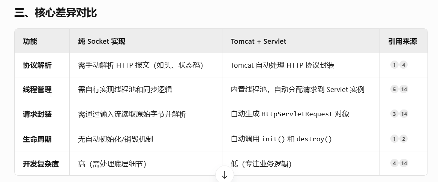Open citation 1 in 生命周期 row
The height and width of the screenshot is (182, 438).
click(394, 139)
